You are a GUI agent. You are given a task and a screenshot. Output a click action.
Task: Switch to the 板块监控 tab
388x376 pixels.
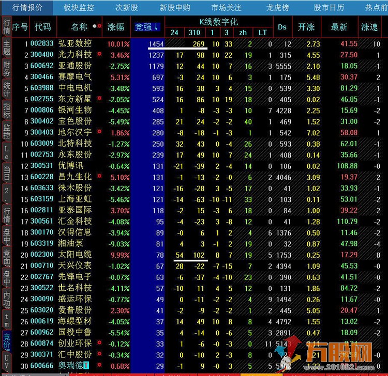coord(79,8)
